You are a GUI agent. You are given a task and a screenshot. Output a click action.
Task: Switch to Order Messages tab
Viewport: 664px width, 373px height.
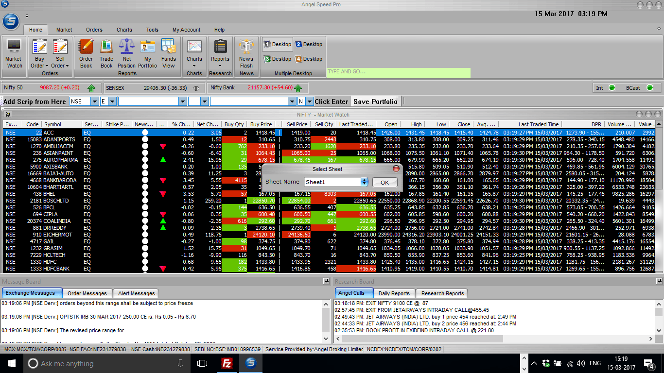click(x=87, y=293)
